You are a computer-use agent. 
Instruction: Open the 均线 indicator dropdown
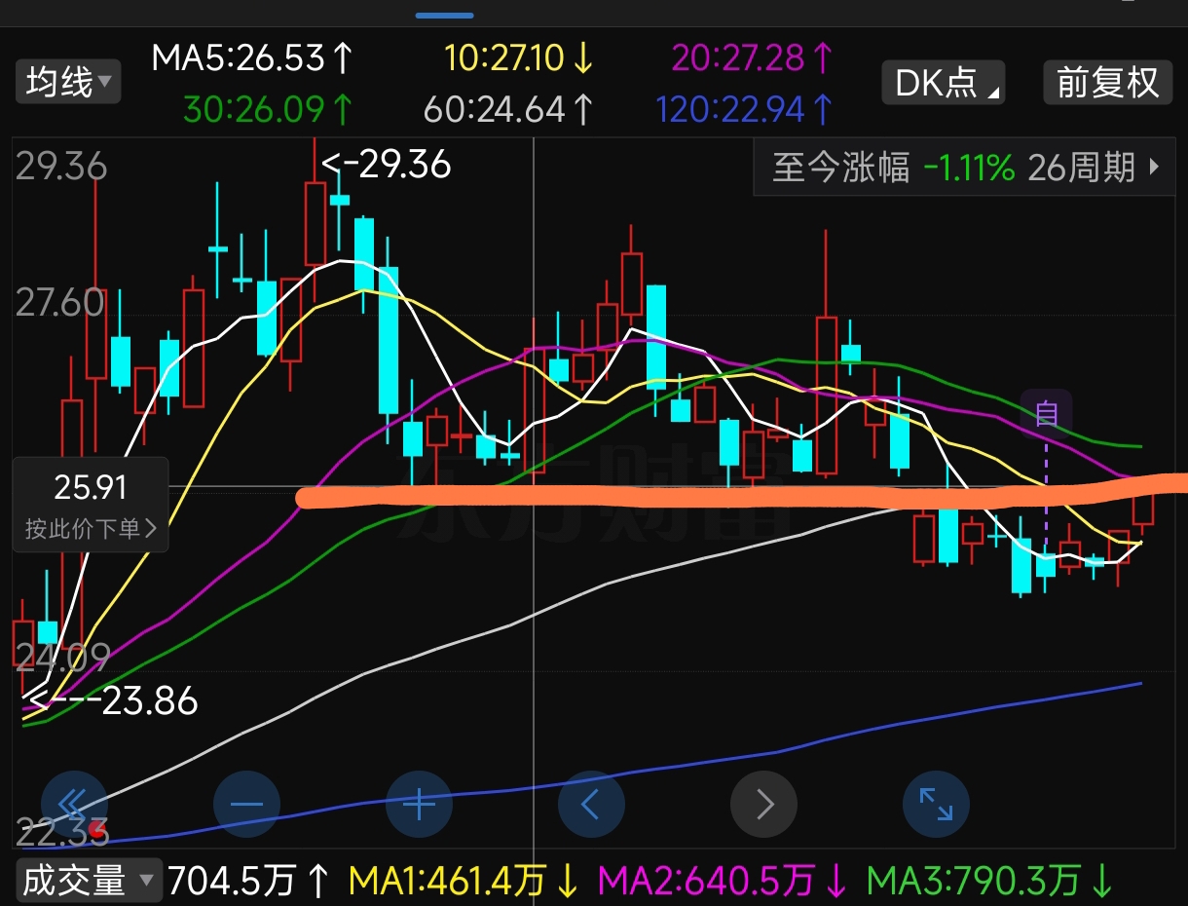click(67, 82)
